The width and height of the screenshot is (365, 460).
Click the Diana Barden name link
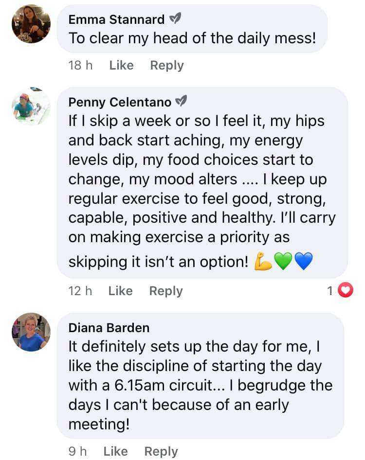click(109, 328)
